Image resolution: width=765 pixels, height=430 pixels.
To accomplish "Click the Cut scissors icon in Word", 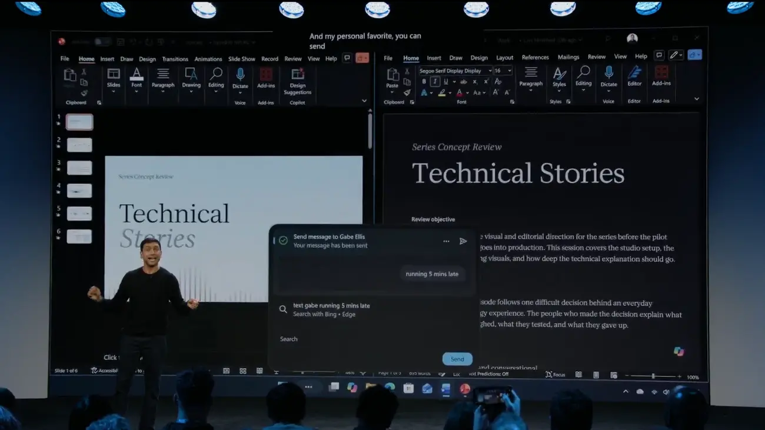I will tap(407, 71).
